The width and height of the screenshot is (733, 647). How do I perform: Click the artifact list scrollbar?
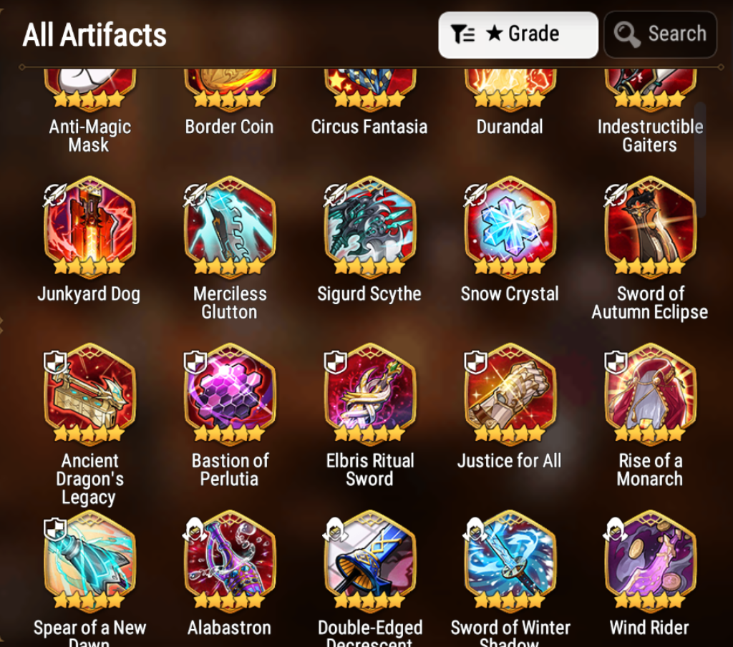click(700, 159)
